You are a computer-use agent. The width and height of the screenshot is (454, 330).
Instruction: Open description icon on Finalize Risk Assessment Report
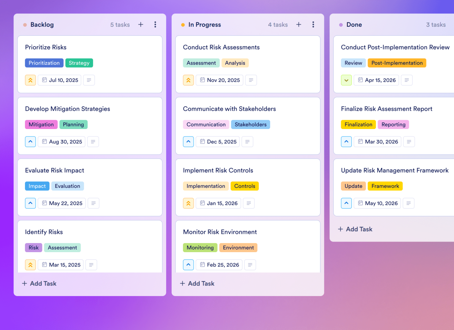pyautogui.click(x=409, y=142)
